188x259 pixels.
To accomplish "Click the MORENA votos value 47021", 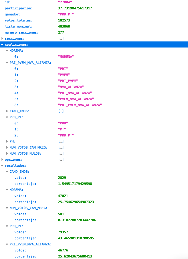I will pos(63,196).
